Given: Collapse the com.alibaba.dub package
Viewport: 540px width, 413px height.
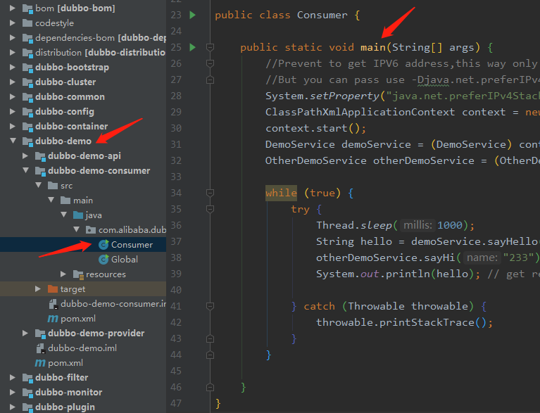Looking at the screenshot, I should (x=77, y=229).
